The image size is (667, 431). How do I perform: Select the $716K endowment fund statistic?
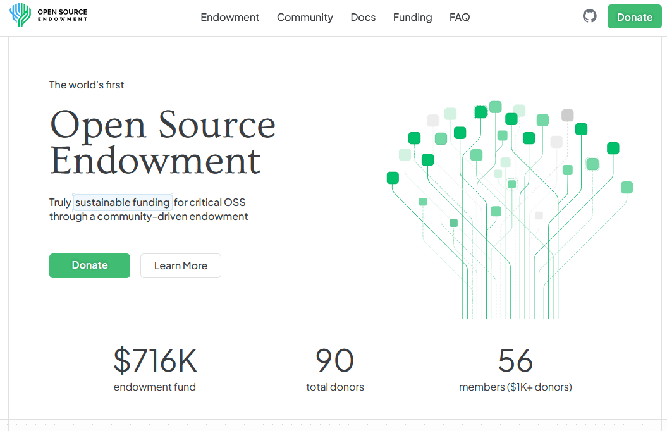pos(155,361)
